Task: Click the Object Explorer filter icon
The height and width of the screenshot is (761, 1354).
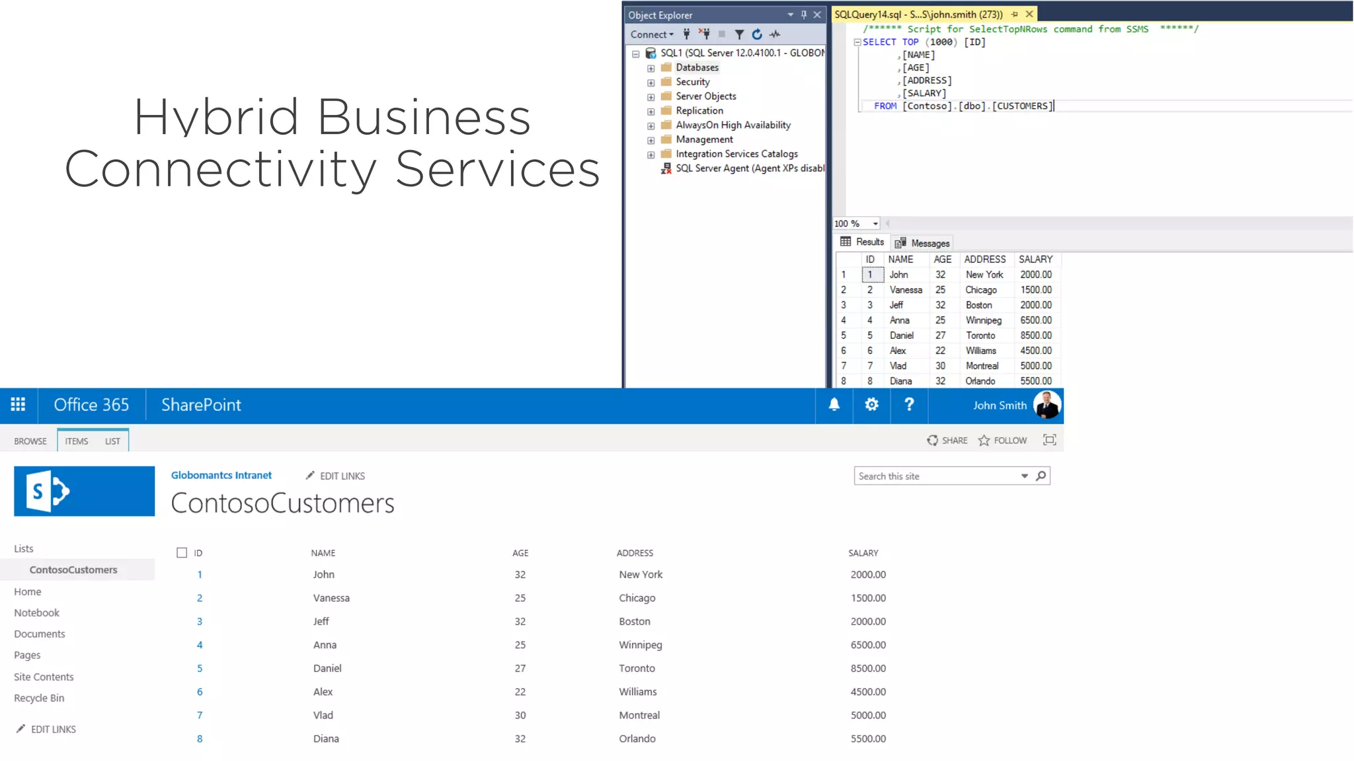Action: [x=739, y=34]
